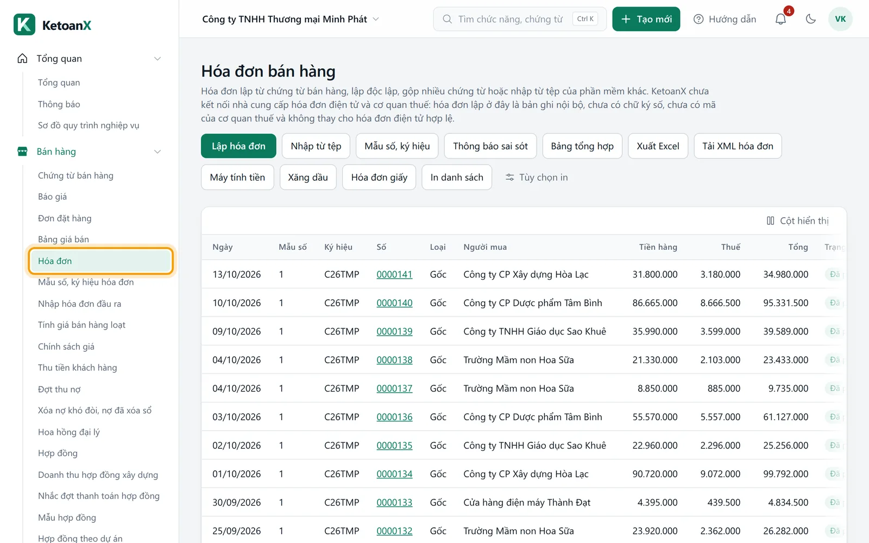
Task: Click the Hướng dẫn help button
Action: coord(725,19)
